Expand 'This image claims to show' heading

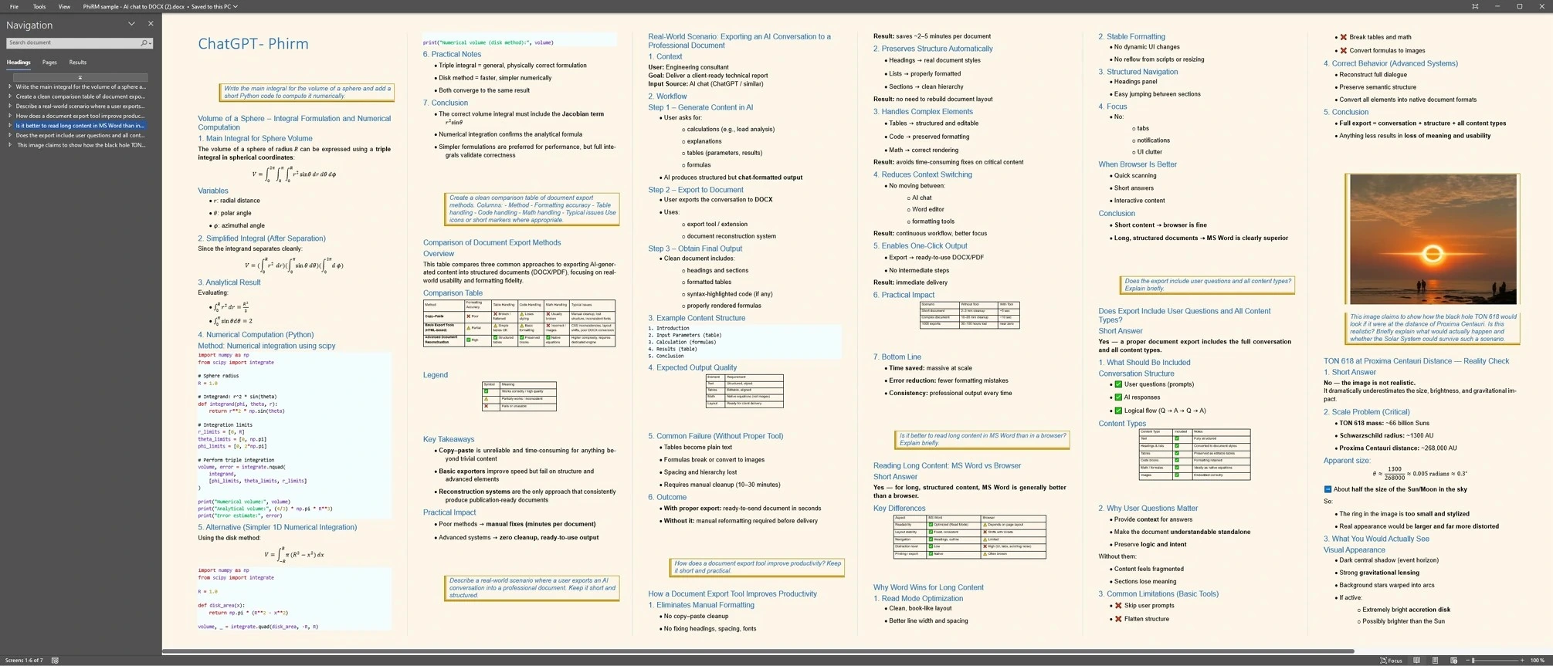[10, 145]
